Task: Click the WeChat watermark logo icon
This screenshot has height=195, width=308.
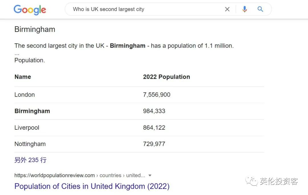Action: point(252,181)
